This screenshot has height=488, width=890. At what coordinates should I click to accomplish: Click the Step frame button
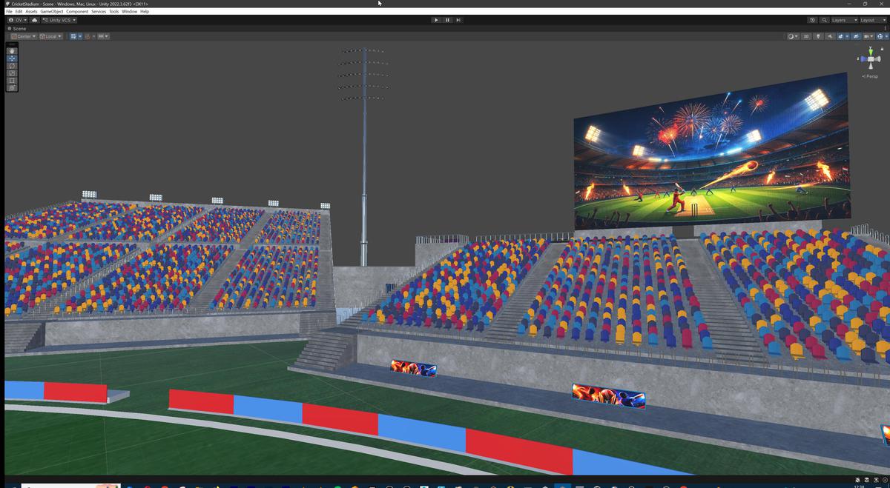pyautogui.click(x=458, y=20)
